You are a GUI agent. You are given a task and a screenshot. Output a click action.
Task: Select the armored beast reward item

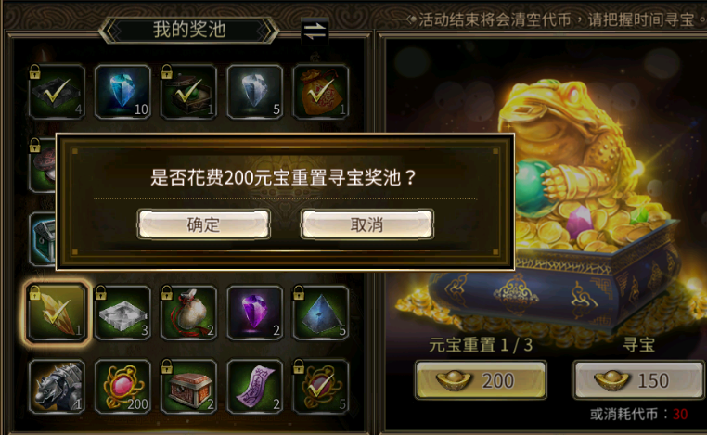click(x=57, y=387)
